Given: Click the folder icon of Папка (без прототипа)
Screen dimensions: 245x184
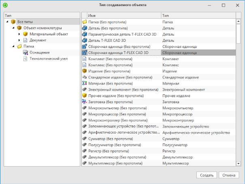Looking at the screenshot, I should pos(85,22).
